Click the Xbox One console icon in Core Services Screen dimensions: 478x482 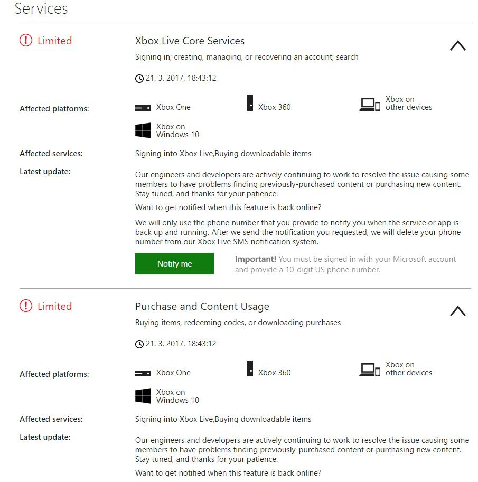pyautogui.click(x=143, y=108)
